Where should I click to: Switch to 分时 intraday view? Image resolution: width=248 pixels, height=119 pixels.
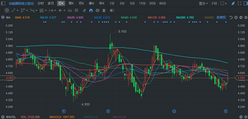pyautogui.click(x=40, y=3)
